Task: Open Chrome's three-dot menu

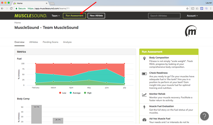Action: tap(211, 9)
